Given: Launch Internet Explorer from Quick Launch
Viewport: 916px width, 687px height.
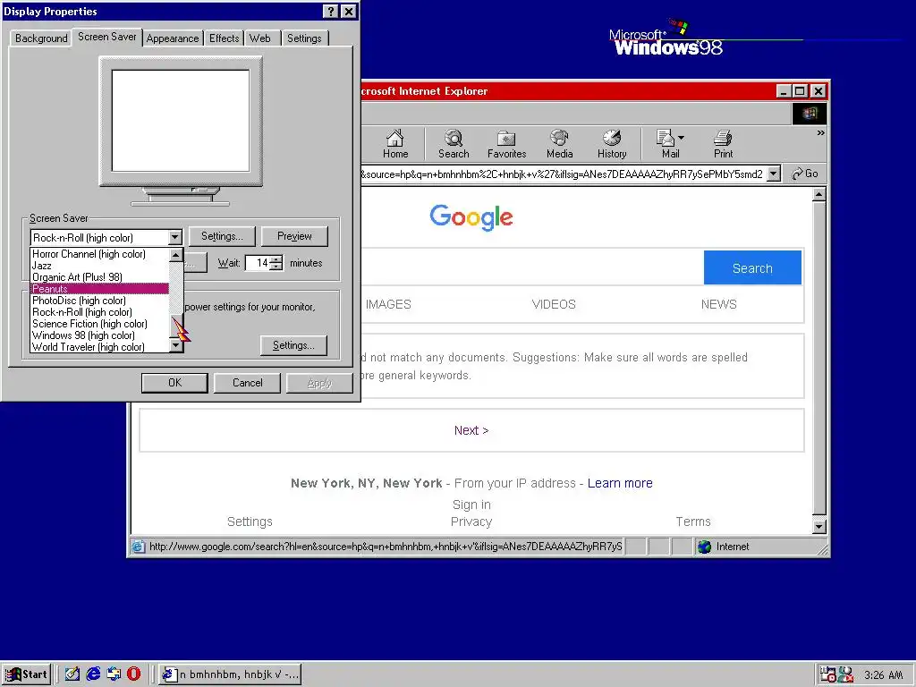Looking at the screenshot, I should pos(93,674).
